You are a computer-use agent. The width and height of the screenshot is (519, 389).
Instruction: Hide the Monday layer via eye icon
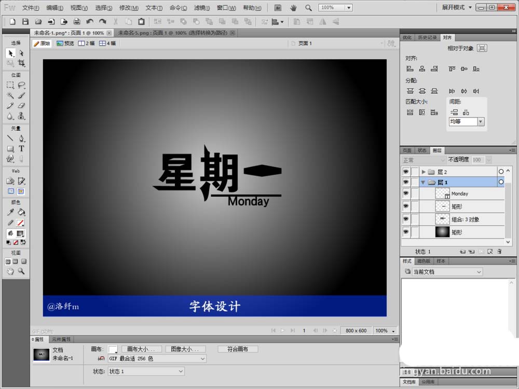pos(406,193)
